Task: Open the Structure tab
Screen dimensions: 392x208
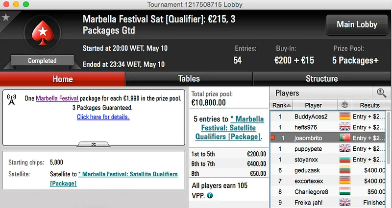Action: coord(321,79)
